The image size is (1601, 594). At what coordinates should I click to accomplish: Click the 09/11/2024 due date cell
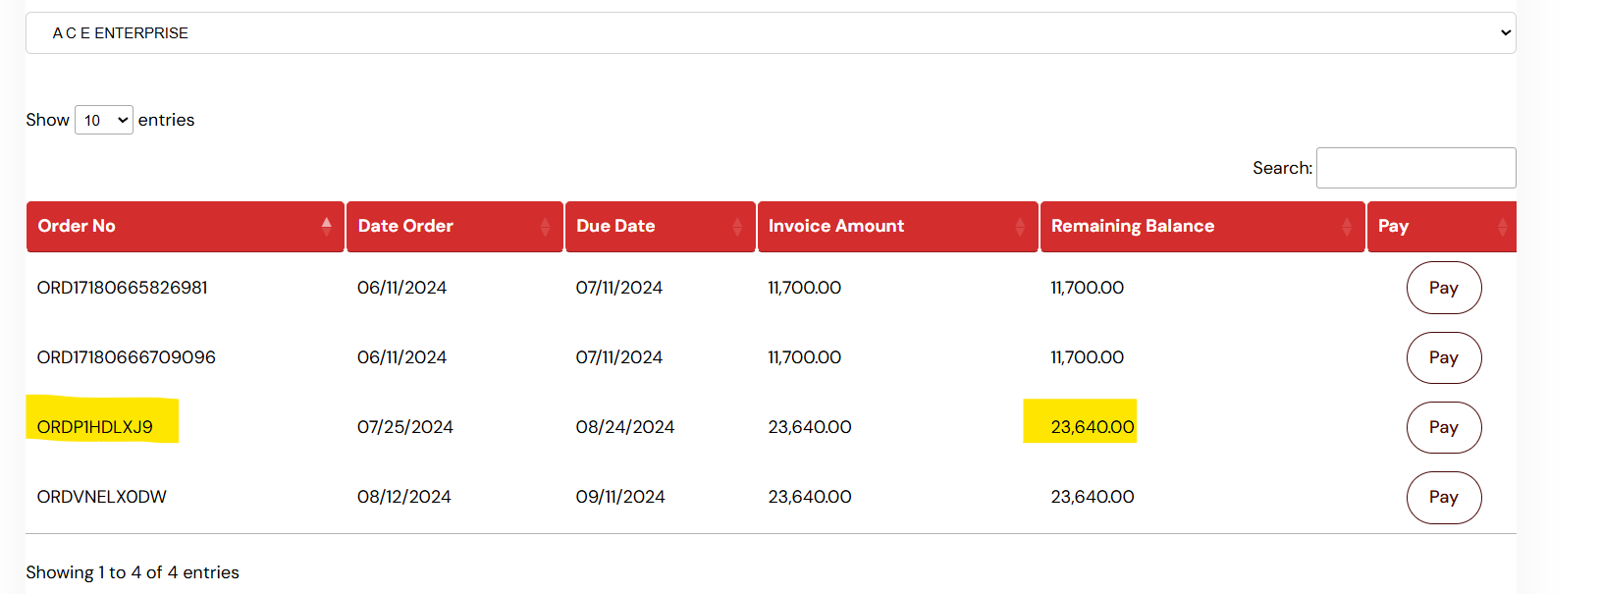tap(620, 497)
